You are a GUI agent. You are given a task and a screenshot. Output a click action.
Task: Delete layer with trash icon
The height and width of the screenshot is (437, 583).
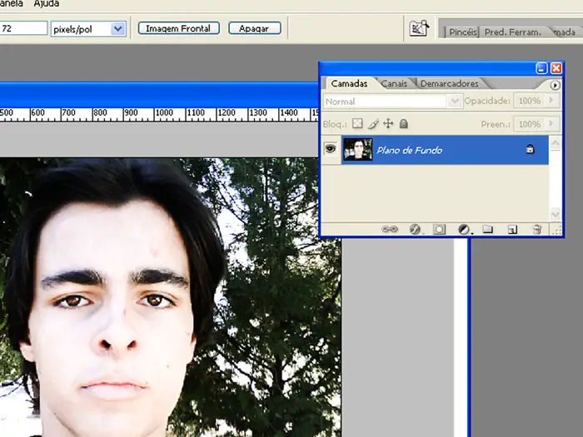(x=537, y=229)
